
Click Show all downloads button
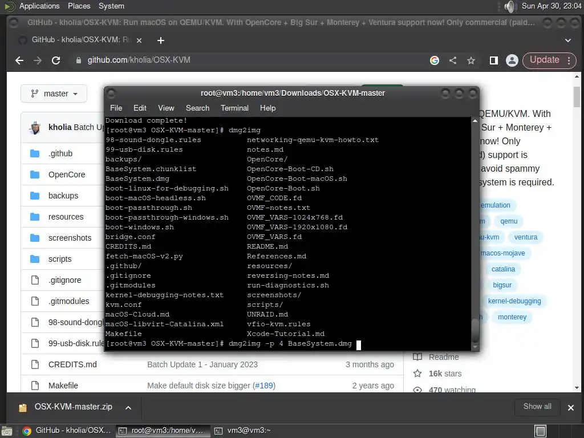tap(537, 407)
